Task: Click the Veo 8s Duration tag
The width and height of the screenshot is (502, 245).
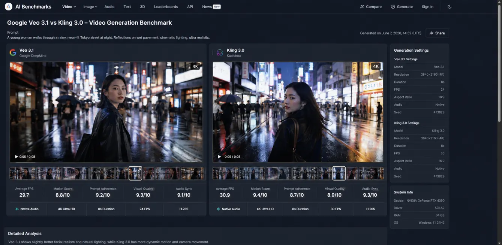Action: 106,209
